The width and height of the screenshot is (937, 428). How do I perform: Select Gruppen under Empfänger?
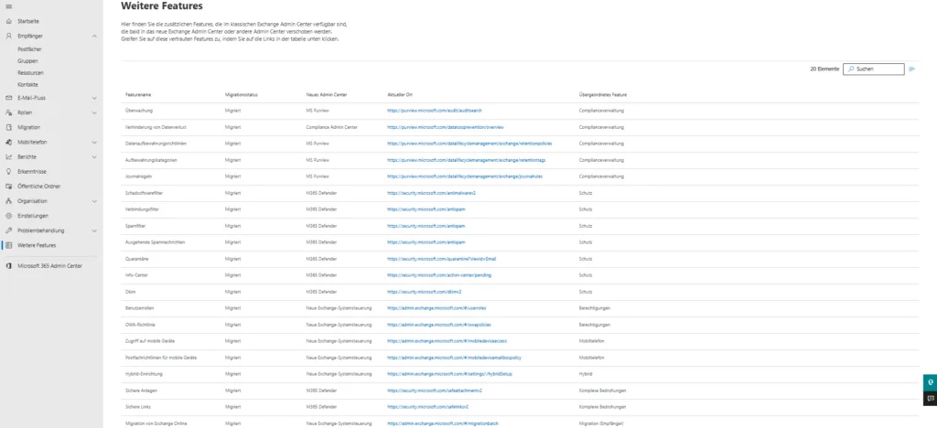click(x=27, y=61)
